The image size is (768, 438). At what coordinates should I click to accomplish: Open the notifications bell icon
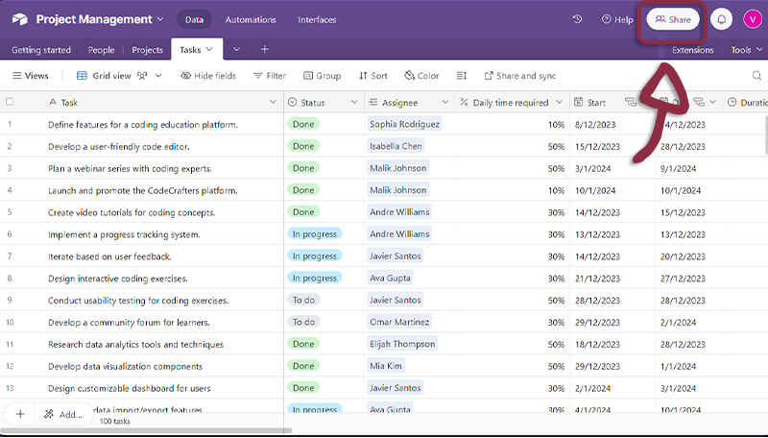pos(721,19)
